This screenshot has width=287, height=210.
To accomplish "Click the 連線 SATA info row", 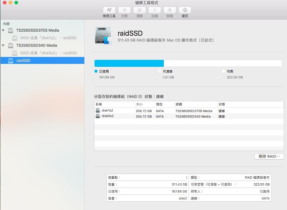I will click(x=230, y=198).
